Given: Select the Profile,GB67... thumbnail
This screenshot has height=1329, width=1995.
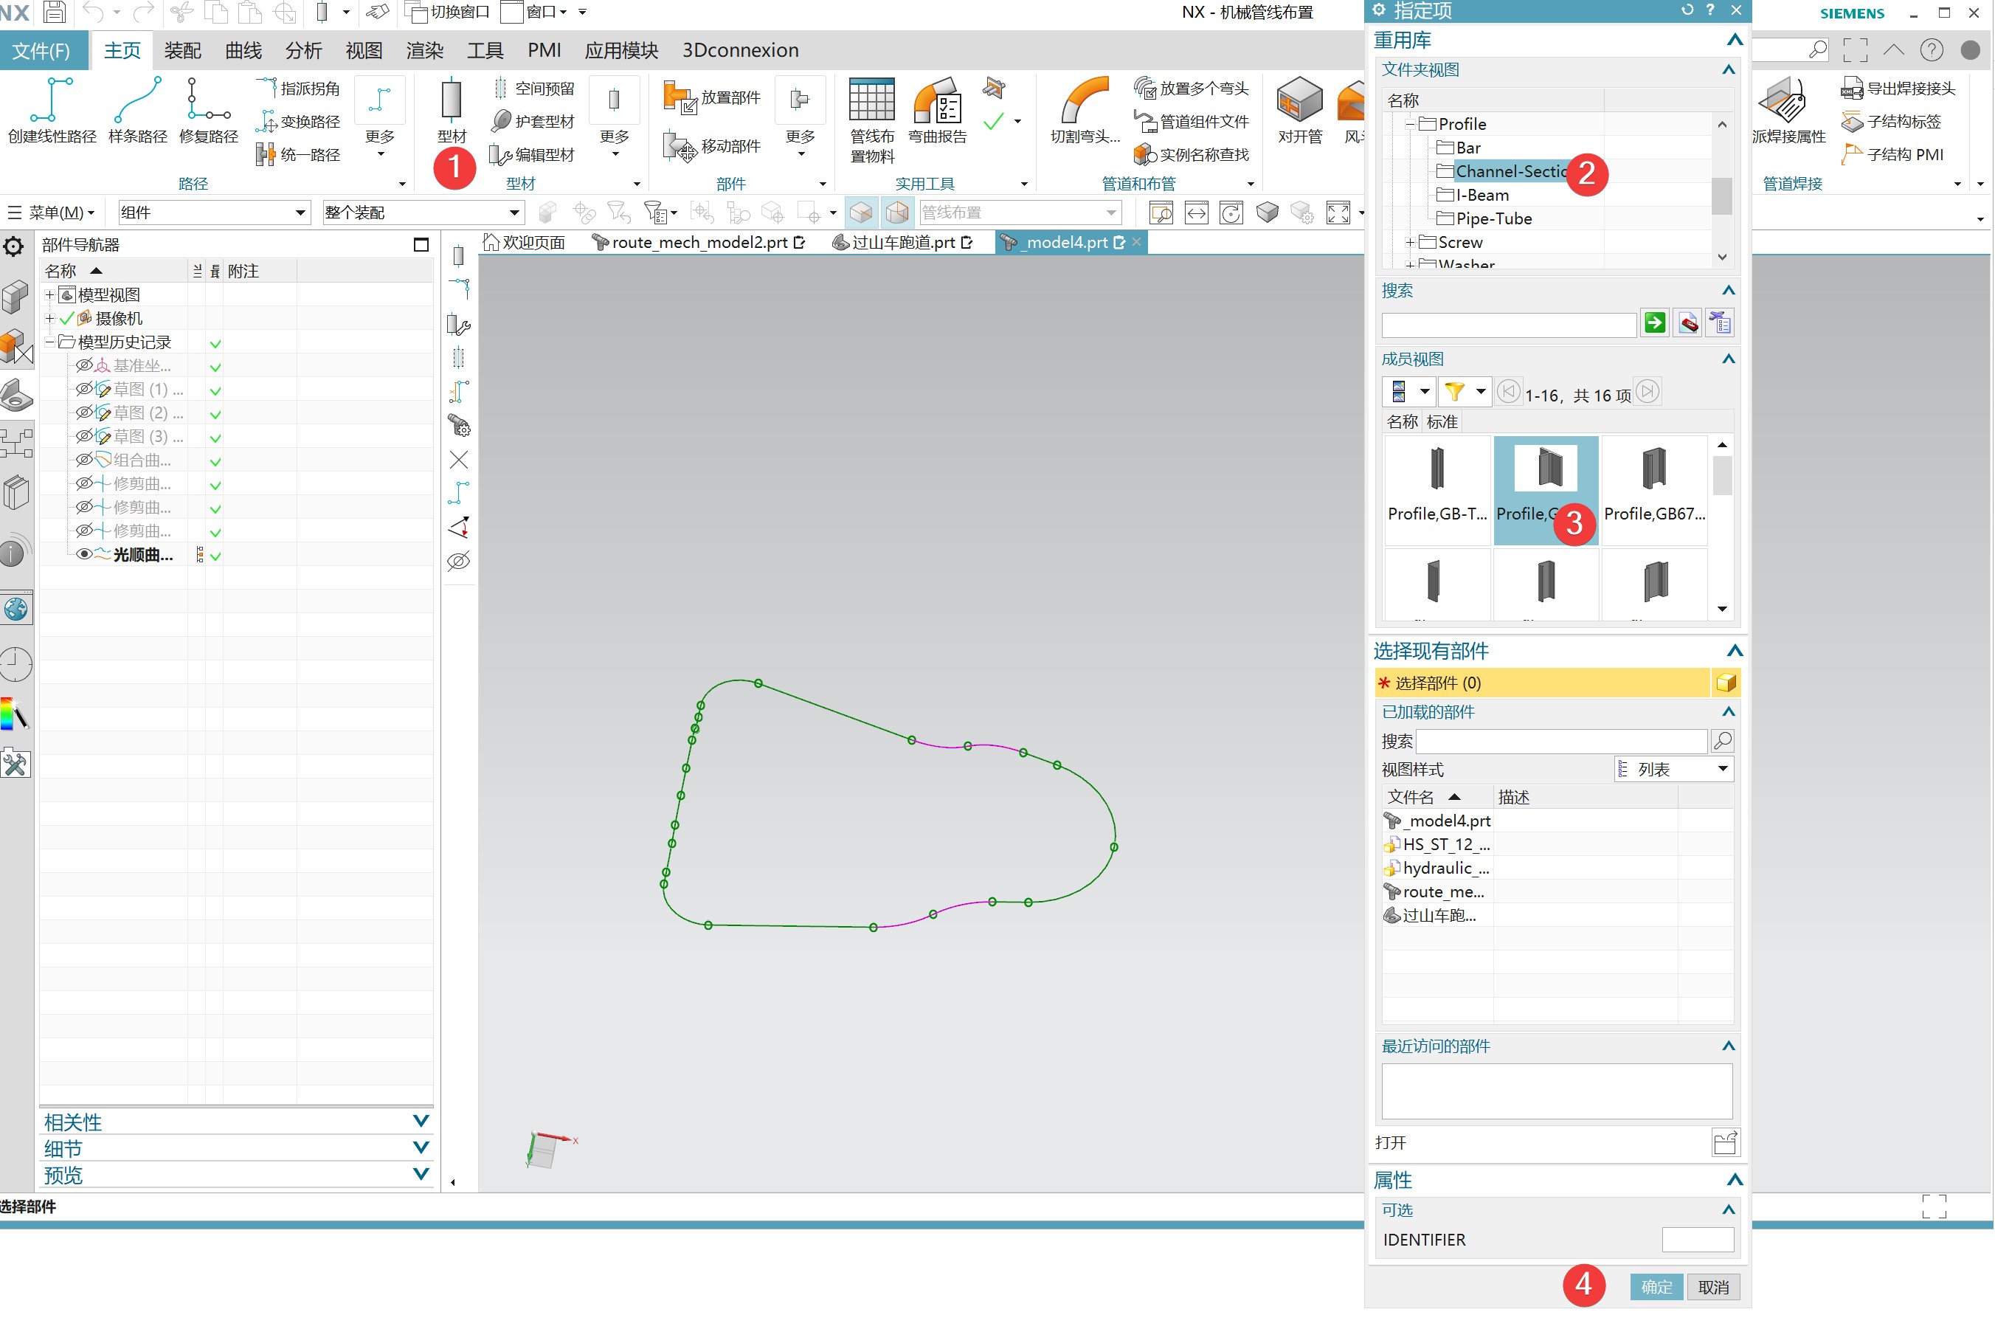Looking at the screenshot, I should pos(1654,489).
